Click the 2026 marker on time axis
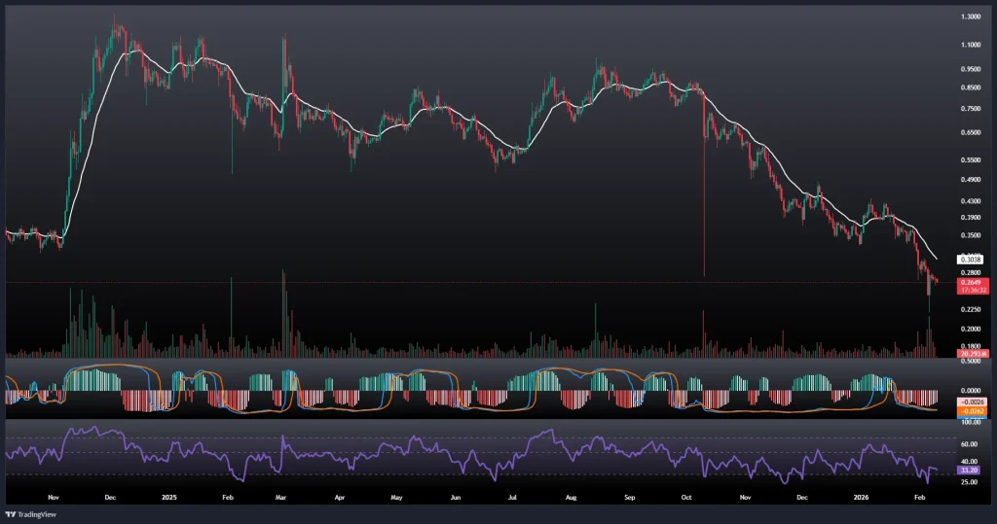This screenshot has height=524, width=997. tap(865, 495)
